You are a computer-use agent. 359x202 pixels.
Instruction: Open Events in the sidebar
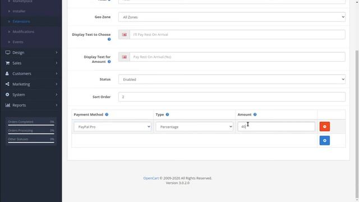18,42
